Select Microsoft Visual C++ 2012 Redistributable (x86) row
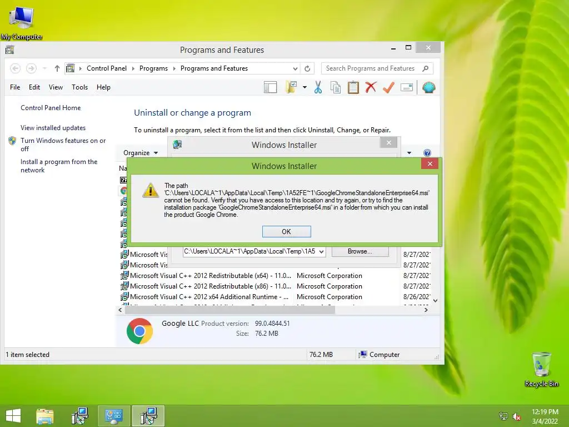Viewport: 569px width, 427px height. (x=274, y=286)
